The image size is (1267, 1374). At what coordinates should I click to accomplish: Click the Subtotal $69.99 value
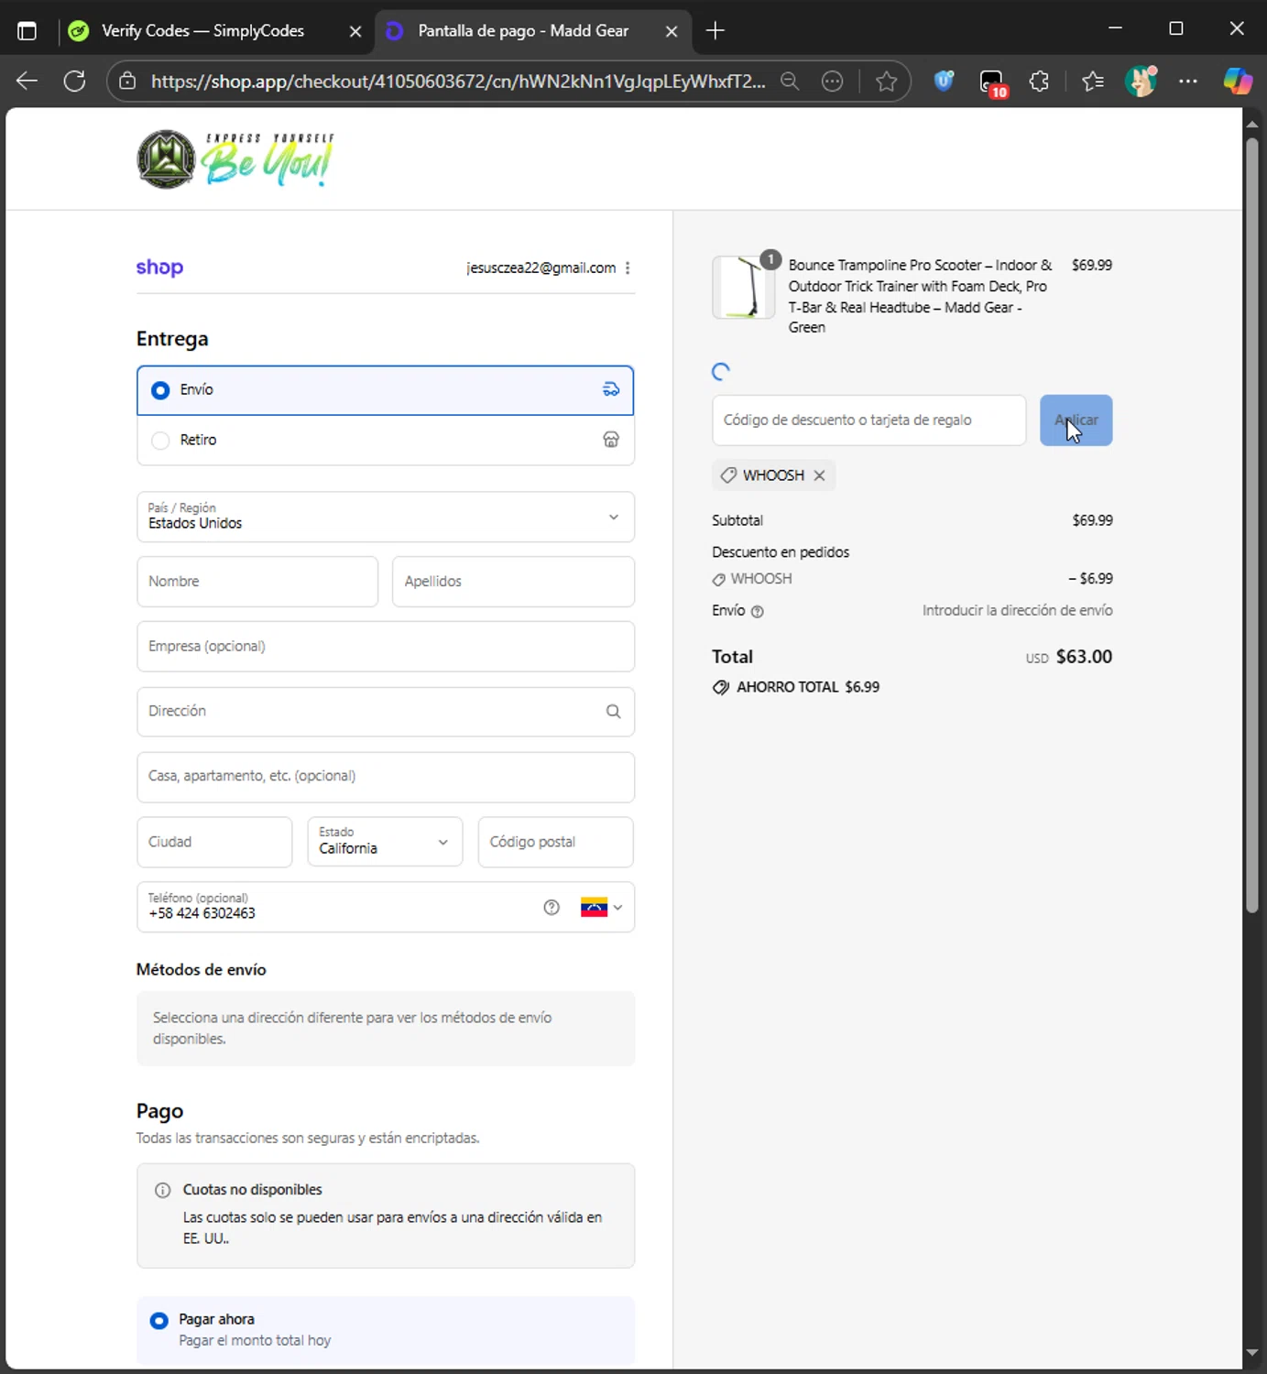1092,520
